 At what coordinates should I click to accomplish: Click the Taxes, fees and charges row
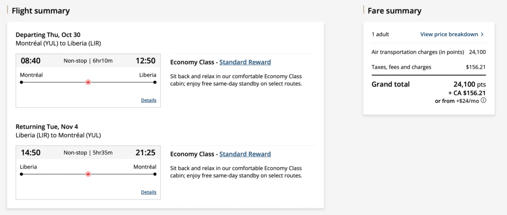pos(428,67)
